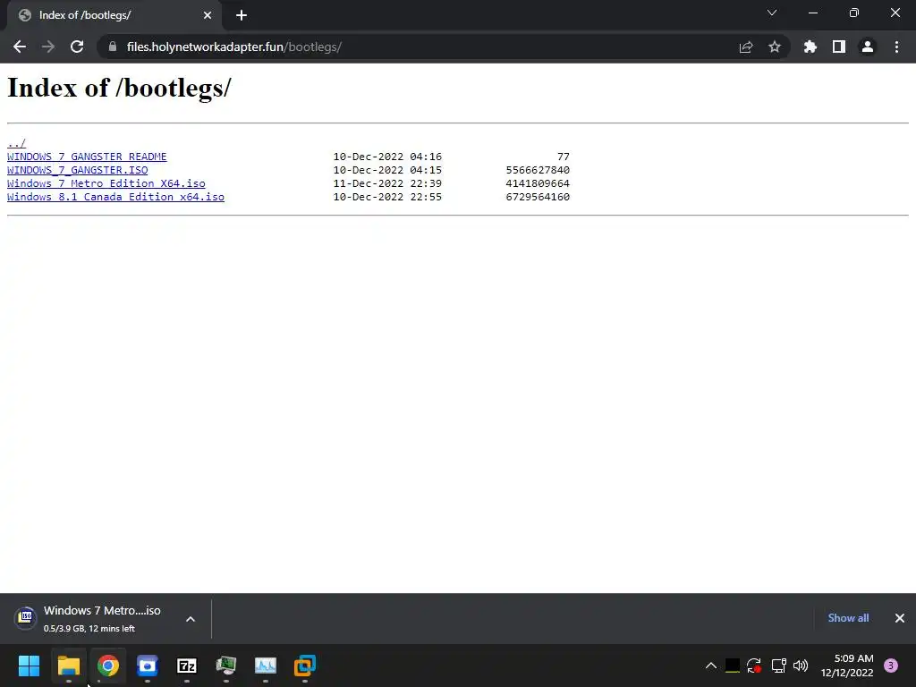Open a new browser tab

click(242, 15)
